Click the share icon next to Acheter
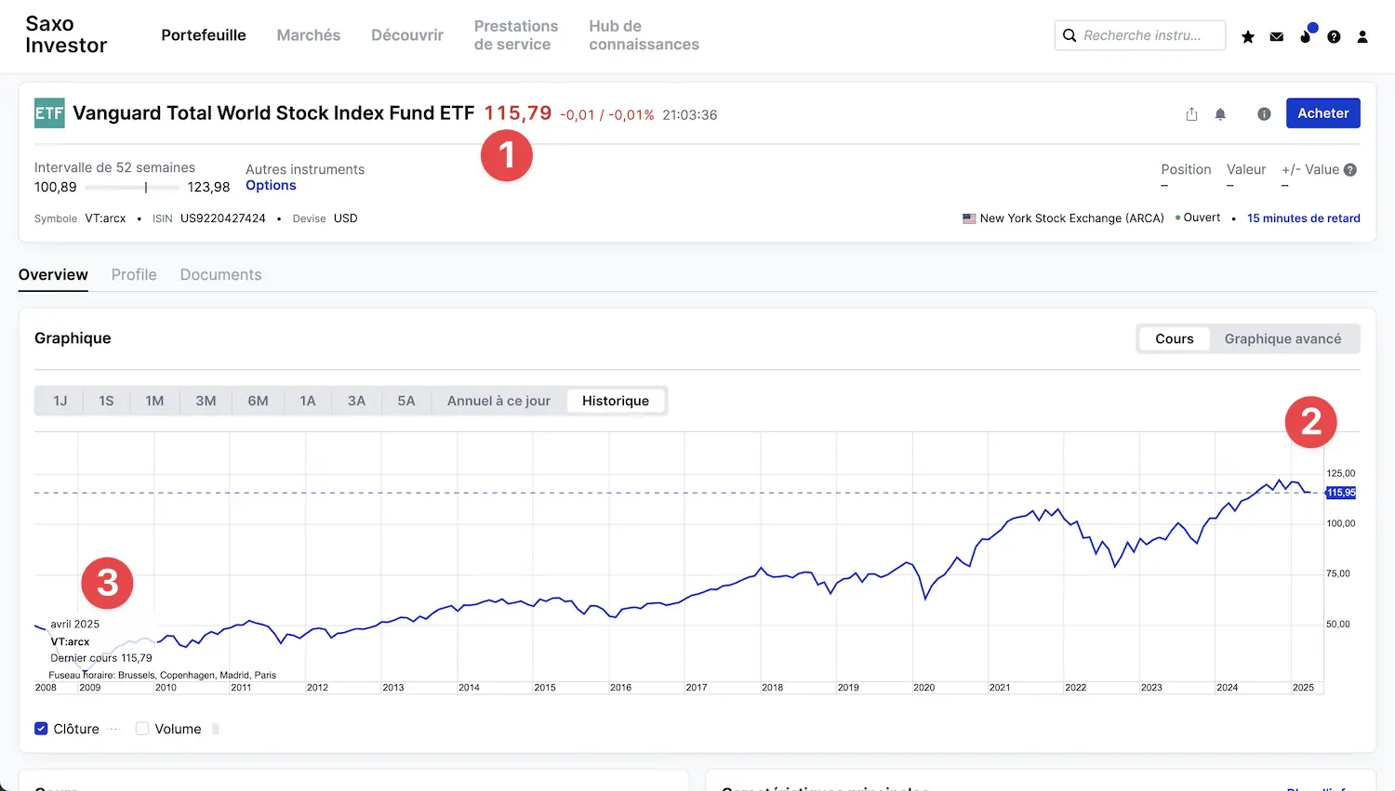The height and width of the screenshot is (791, 1395). click(x=1191, y=114)
